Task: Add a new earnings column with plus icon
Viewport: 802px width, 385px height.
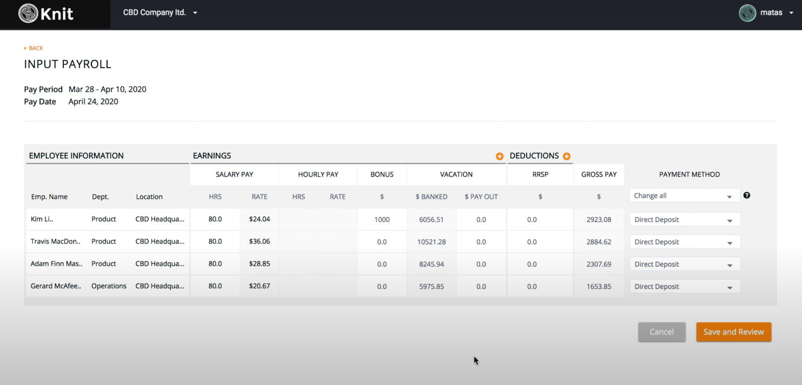Action: coord(500,156)
